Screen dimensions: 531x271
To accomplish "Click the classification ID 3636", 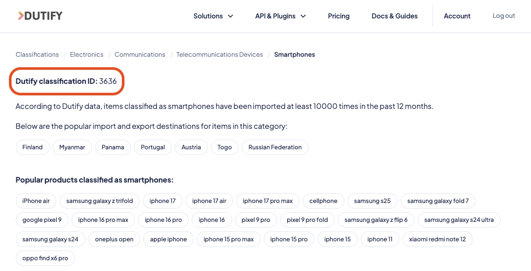I will [108, 81].
